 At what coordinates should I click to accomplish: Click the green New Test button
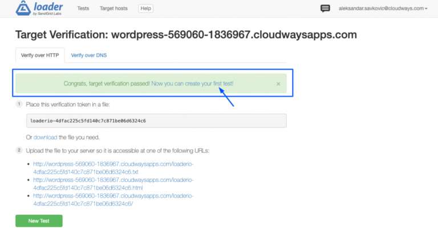tap(39, 221)
